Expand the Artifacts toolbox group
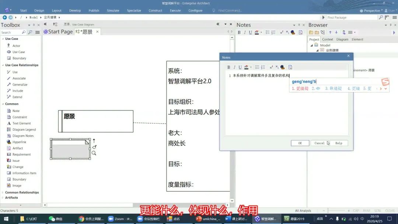 click(x=3, y=197)
